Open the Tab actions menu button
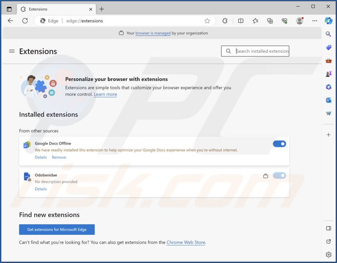 tap(9, 9)
